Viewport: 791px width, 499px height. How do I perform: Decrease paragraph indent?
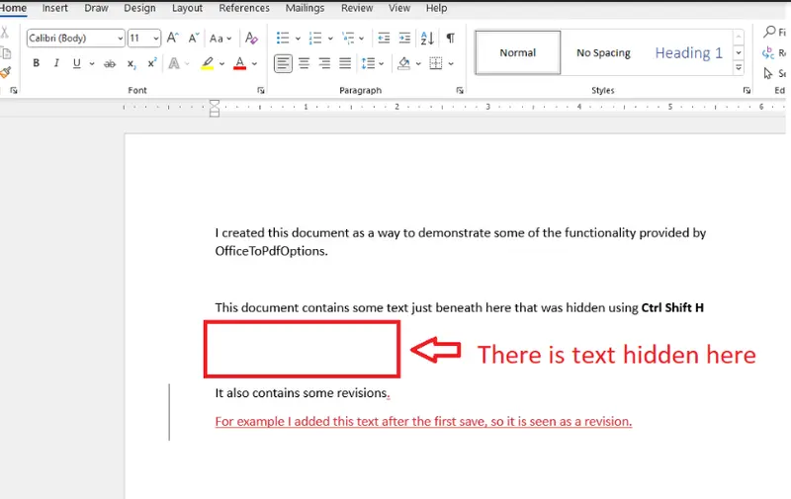click(384, 39)
